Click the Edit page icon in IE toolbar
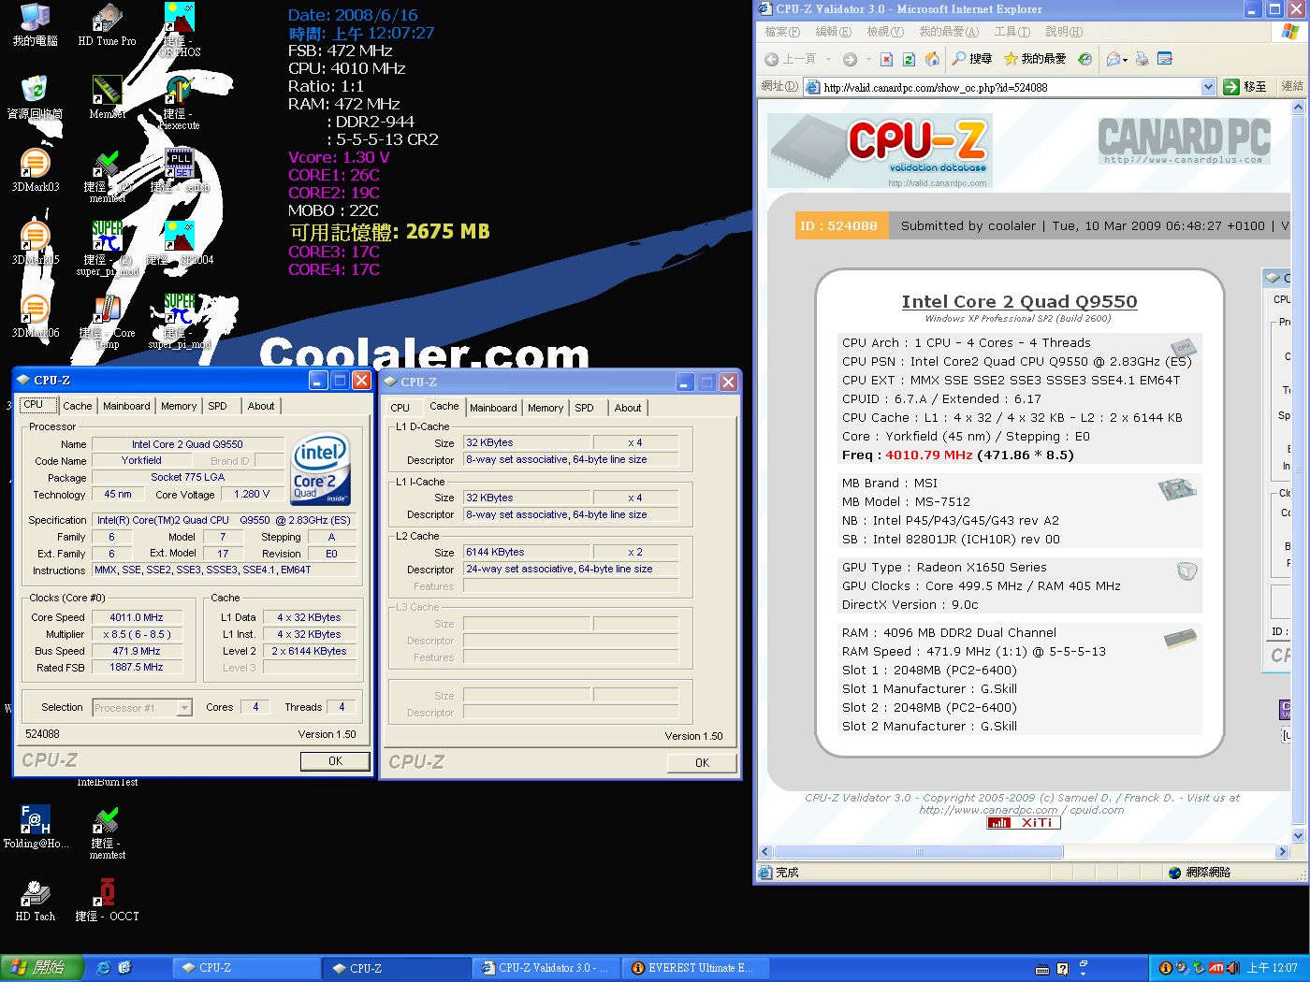 tap(1165, 59)
